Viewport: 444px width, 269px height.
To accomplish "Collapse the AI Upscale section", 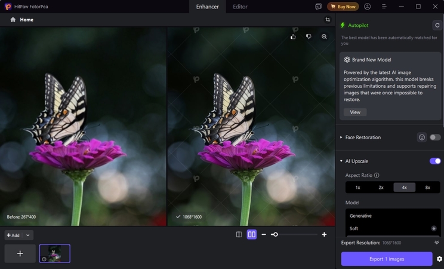I will point(341,161).
